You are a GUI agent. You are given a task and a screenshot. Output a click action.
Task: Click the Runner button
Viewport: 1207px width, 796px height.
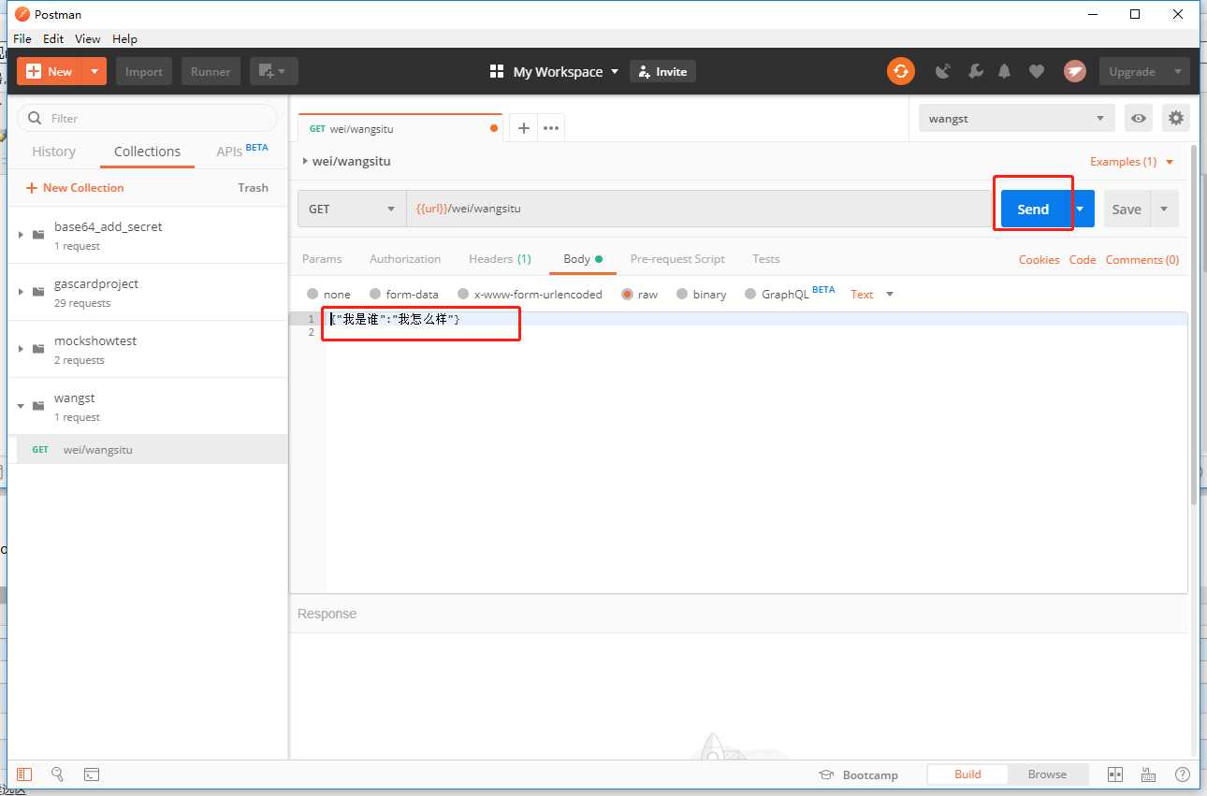(x=211, y=71)
